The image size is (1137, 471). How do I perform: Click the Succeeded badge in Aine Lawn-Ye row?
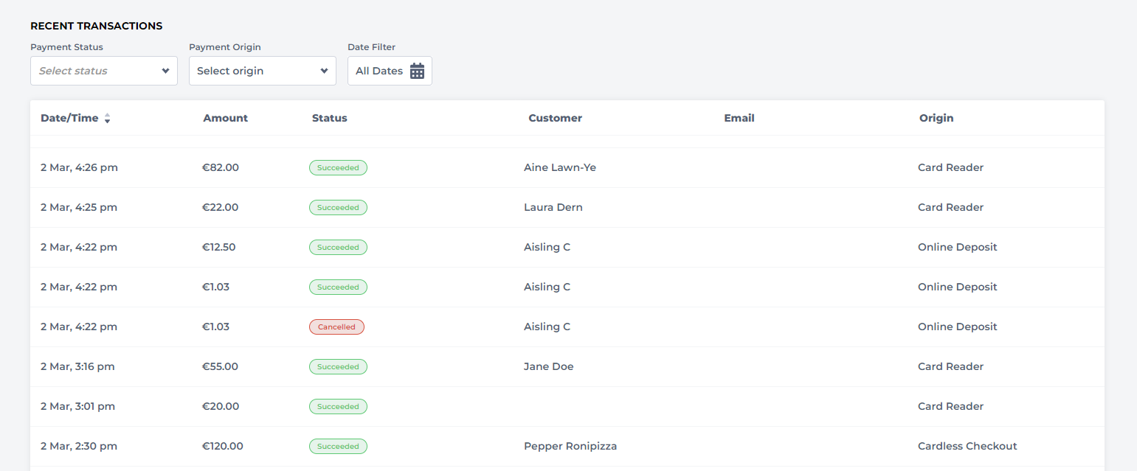pos(338,168)
